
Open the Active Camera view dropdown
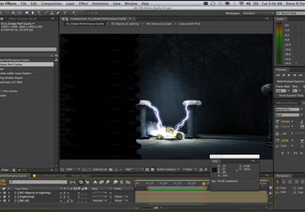coord(168,170)
